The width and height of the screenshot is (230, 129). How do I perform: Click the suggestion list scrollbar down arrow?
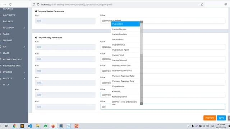[x=141, y=104]
